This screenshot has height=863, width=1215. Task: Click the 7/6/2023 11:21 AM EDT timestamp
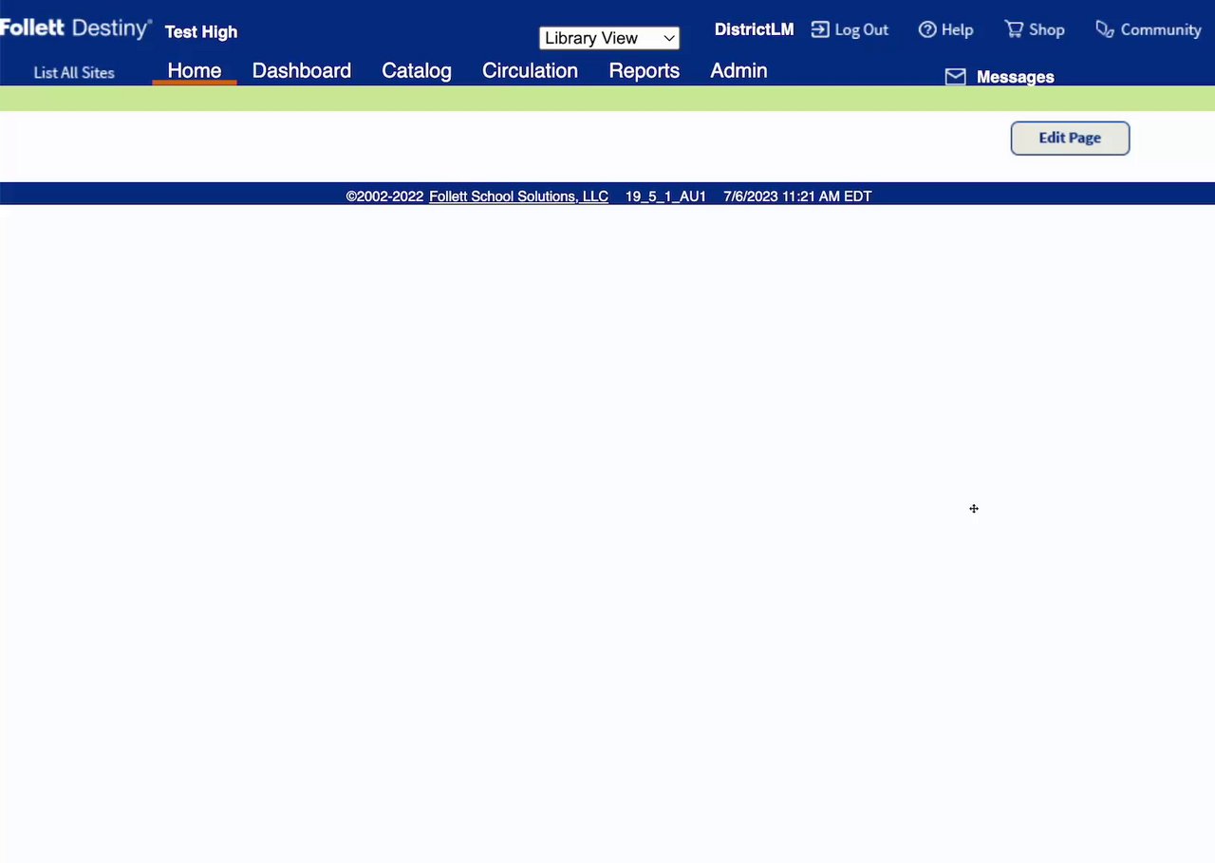pyautogui.click(x=797, y=197)
